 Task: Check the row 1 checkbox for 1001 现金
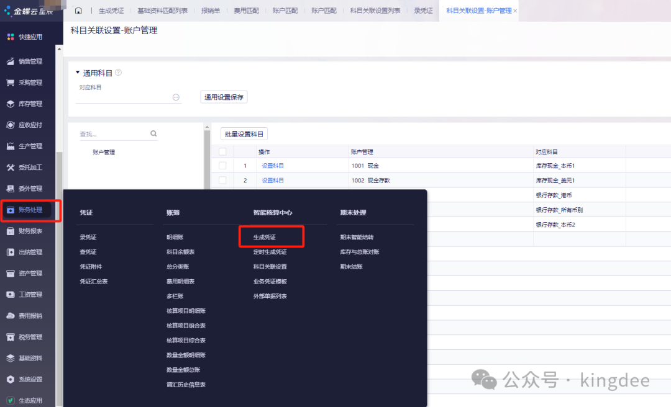click(222, 166)
